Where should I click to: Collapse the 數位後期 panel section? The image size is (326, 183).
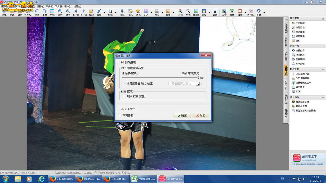pos(323,69)
